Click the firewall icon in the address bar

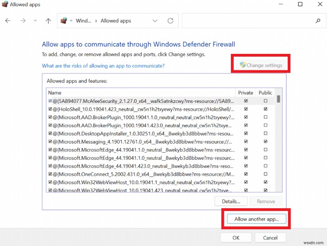(64, 21)
